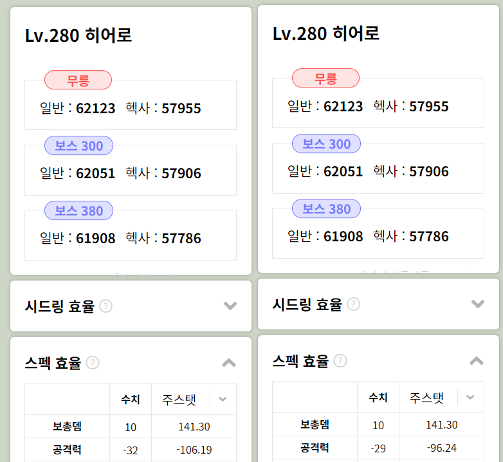Select the right 무릉 tag
Screen dimensions: 503x462
(x=325, y=78)
